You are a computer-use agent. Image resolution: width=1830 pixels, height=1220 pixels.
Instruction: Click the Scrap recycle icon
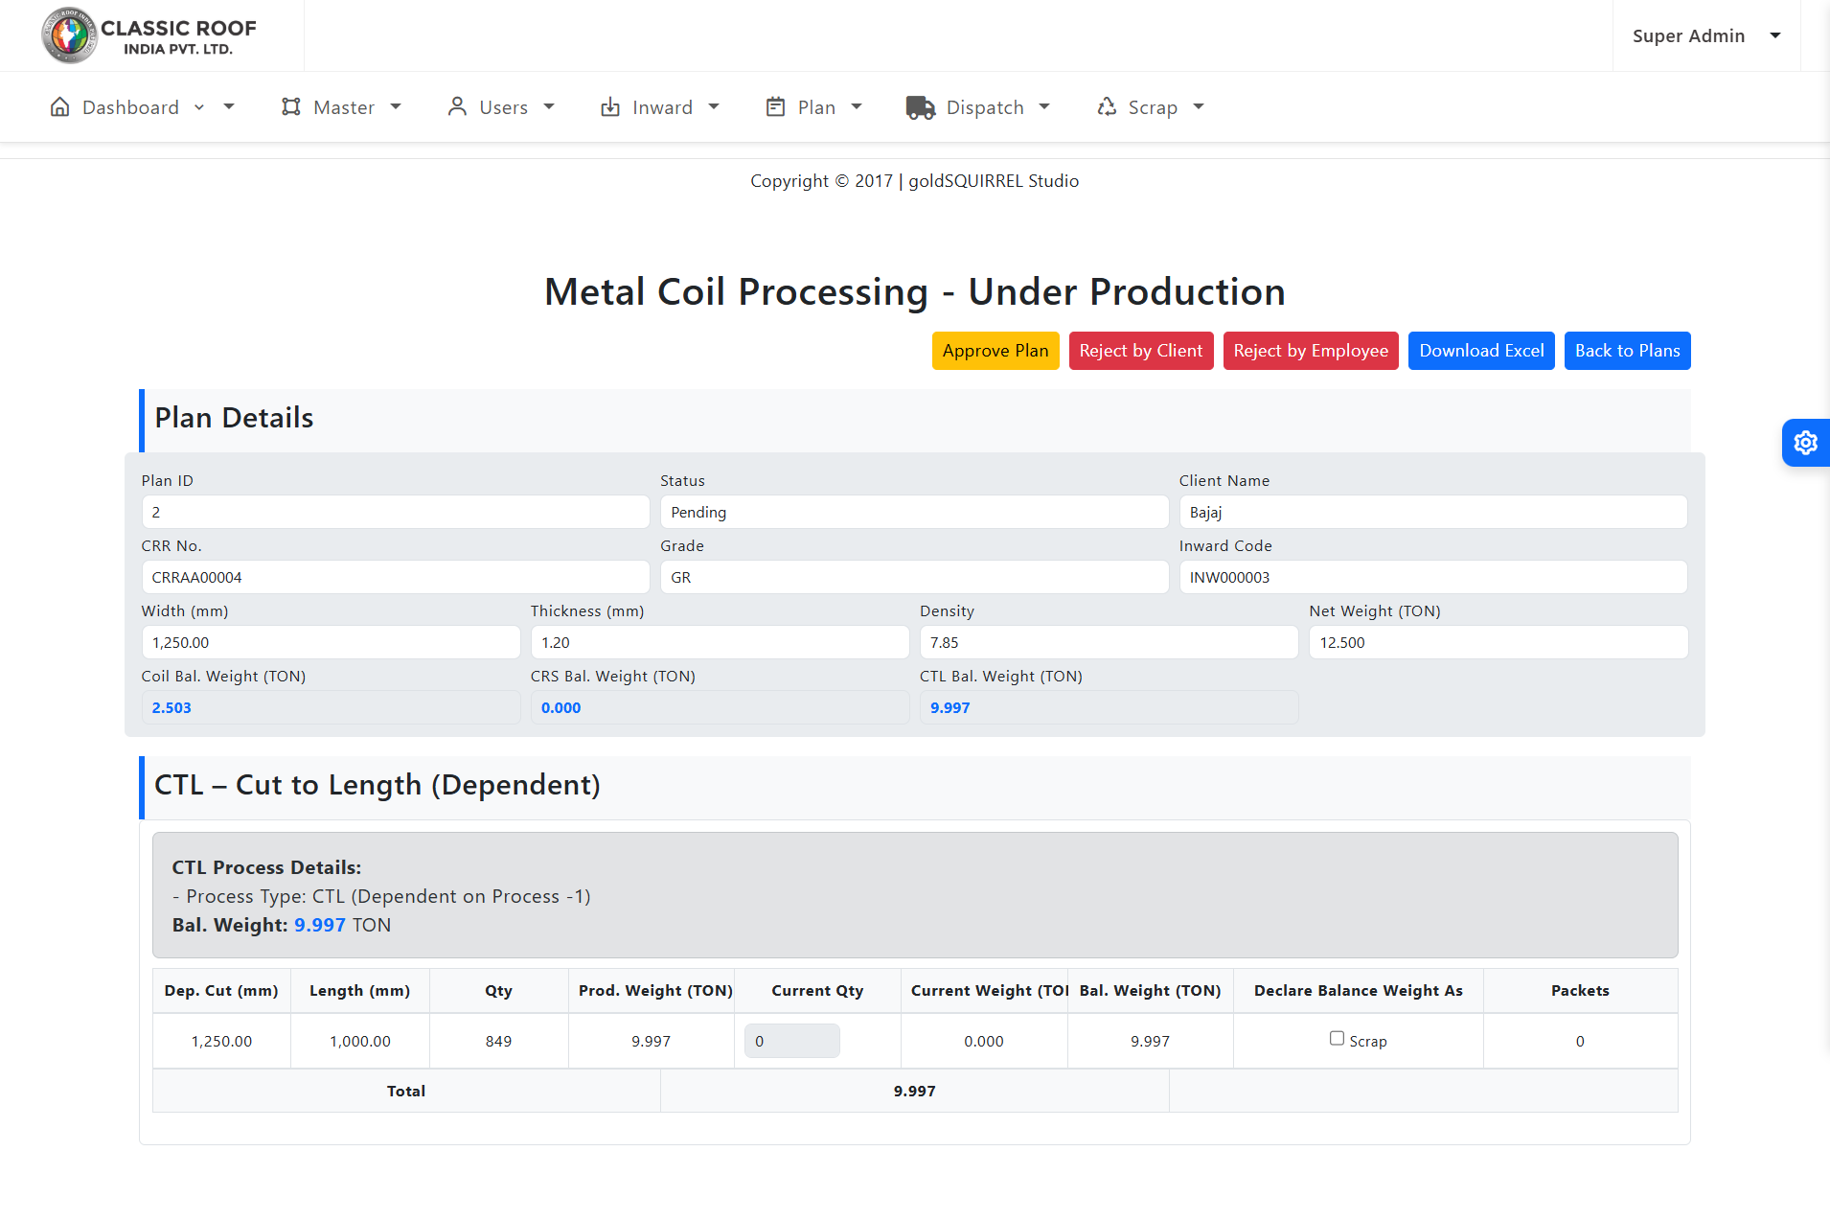point(1107,106)
